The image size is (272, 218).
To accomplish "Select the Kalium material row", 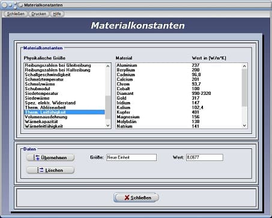I will pyautogui.click(x=179, y=107).
